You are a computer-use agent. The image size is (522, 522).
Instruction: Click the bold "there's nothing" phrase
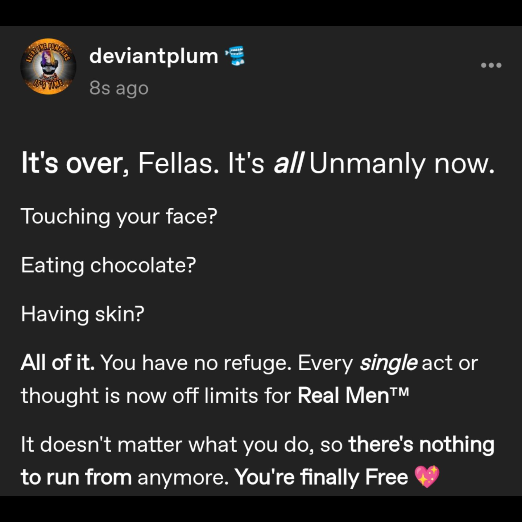click(x=421, y=444)
